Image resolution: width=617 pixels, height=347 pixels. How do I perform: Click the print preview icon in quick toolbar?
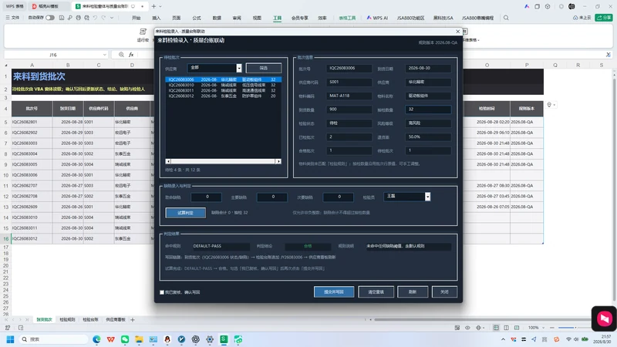(x=86, y=18)
